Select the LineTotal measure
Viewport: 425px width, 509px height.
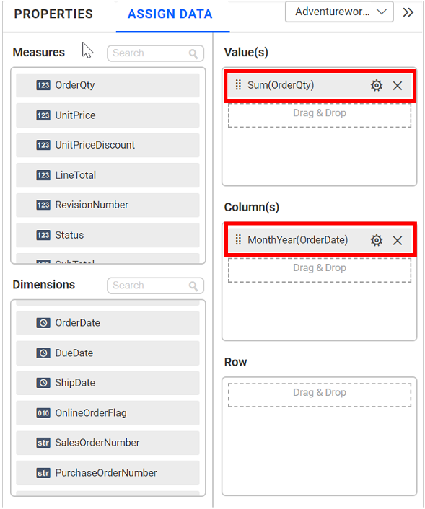point(108,175)
